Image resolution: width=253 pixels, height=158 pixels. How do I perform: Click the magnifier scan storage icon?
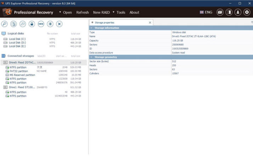5,24
